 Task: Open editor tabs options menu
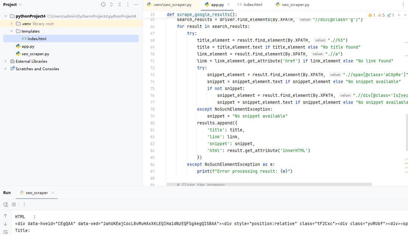point(403,5)
